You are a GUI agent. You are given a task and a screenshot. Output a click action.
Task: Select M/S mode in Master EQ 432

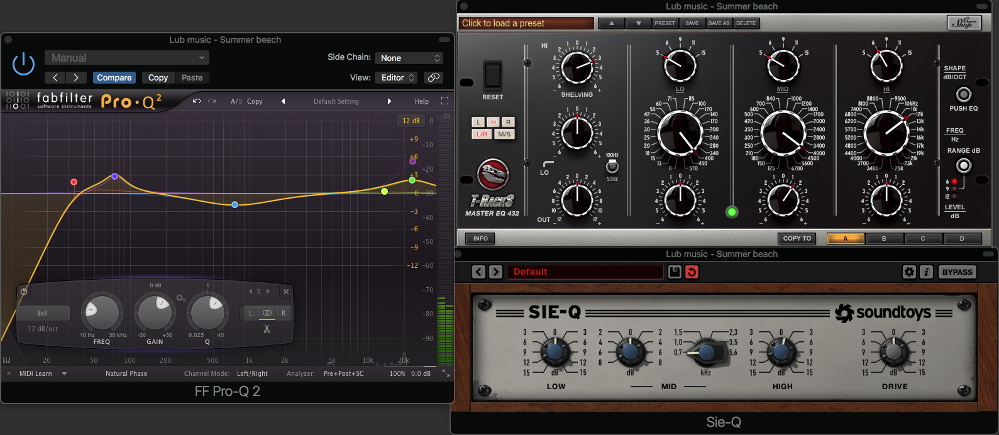[504, 134]
